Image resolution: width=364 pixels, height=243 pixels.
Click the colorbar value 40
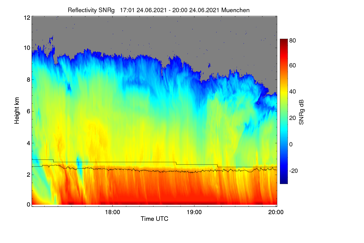pos(293,92)
